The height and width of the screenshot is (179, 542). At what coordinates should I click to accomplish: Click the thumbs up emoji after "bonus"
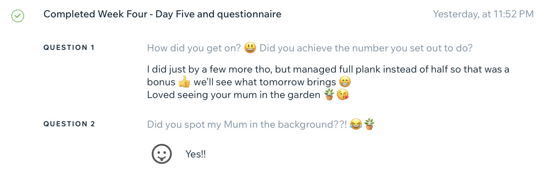tap(184, 82)
